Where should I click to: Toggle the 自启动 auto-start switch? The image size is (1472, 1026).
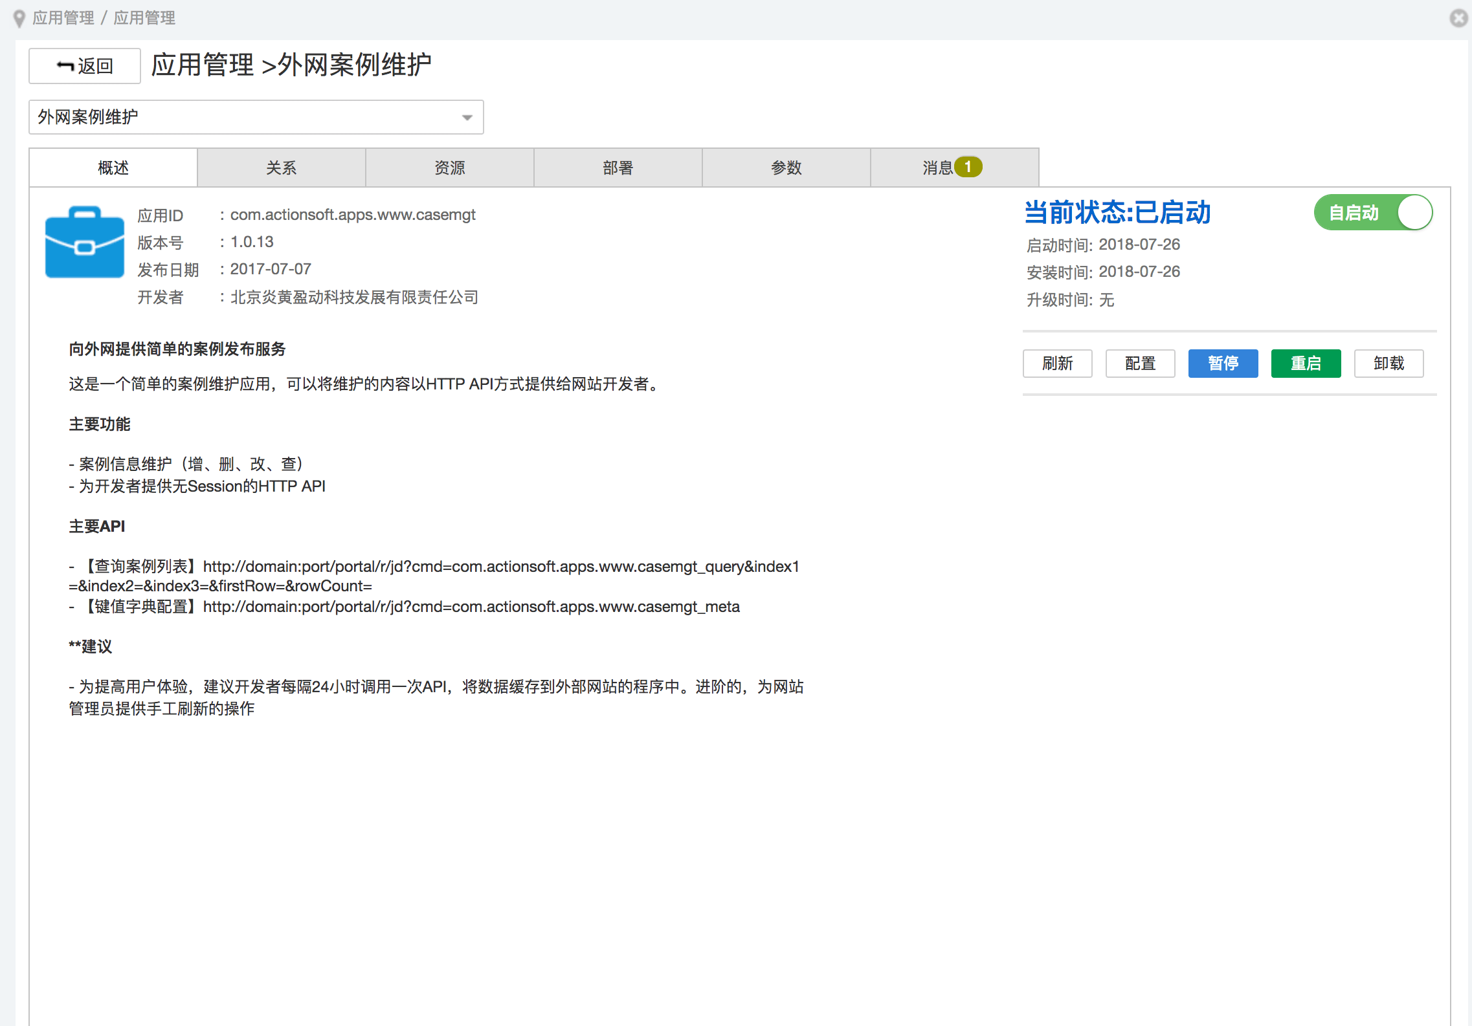pyautogui.click(x=1373, y=212)
